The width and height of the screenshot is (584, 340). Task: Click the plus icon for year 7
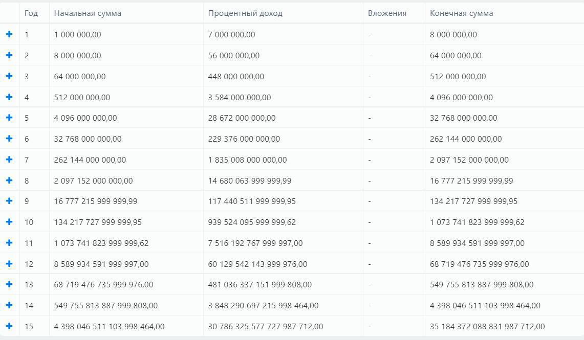click(9, 160)
